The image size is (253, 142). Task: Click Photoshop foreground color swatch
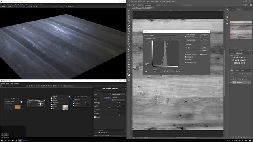(x=128, y=74)
